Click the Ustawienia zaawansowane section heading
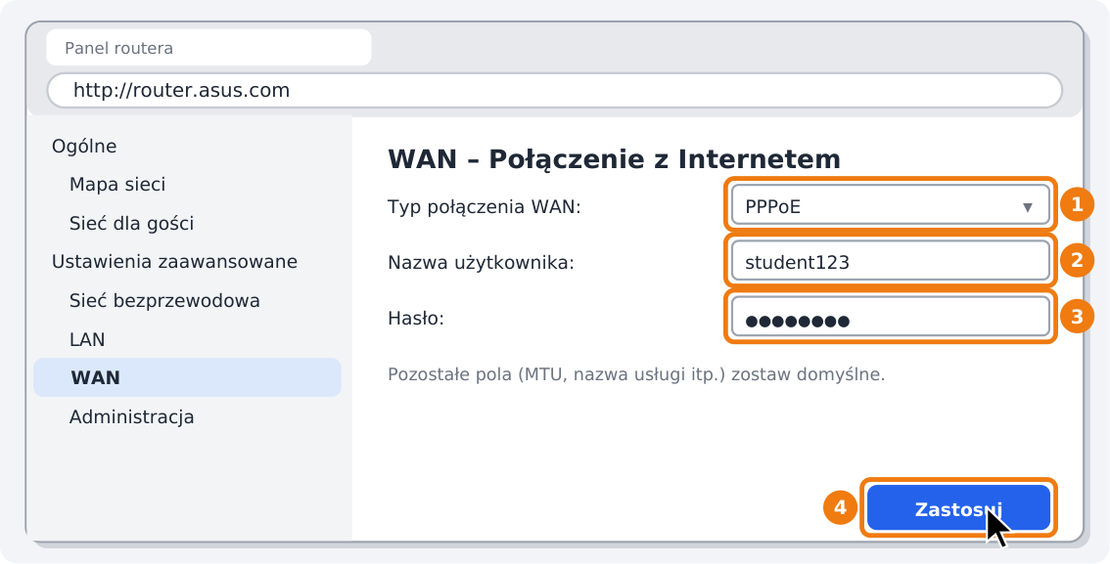This screenshot has height=564, width=1110. tap(174, 262)
